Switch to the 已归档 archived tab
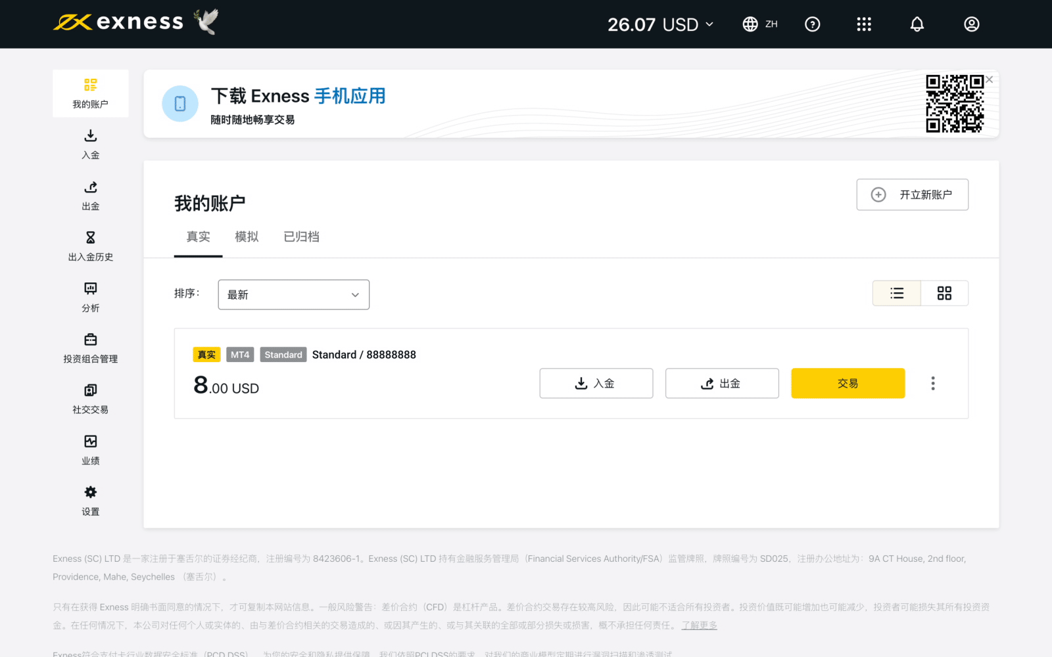Screen dimensions: 1052x657 (301, 237)
